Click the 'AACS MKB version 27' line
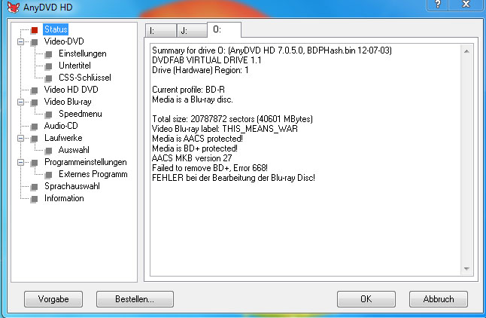 (192, 158)
